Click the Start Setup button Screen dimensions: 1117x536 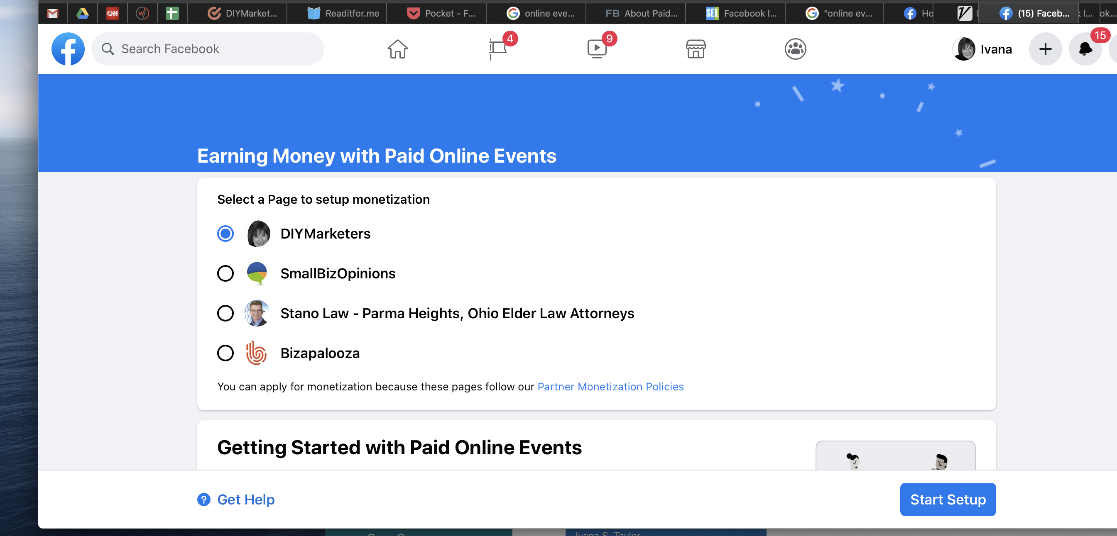[x=948, y=499]
